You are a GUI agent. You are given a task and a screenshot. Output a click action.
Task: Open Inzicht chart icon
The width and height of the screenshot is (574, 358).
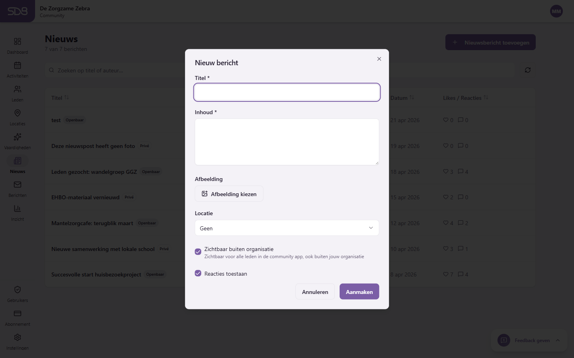18,209
